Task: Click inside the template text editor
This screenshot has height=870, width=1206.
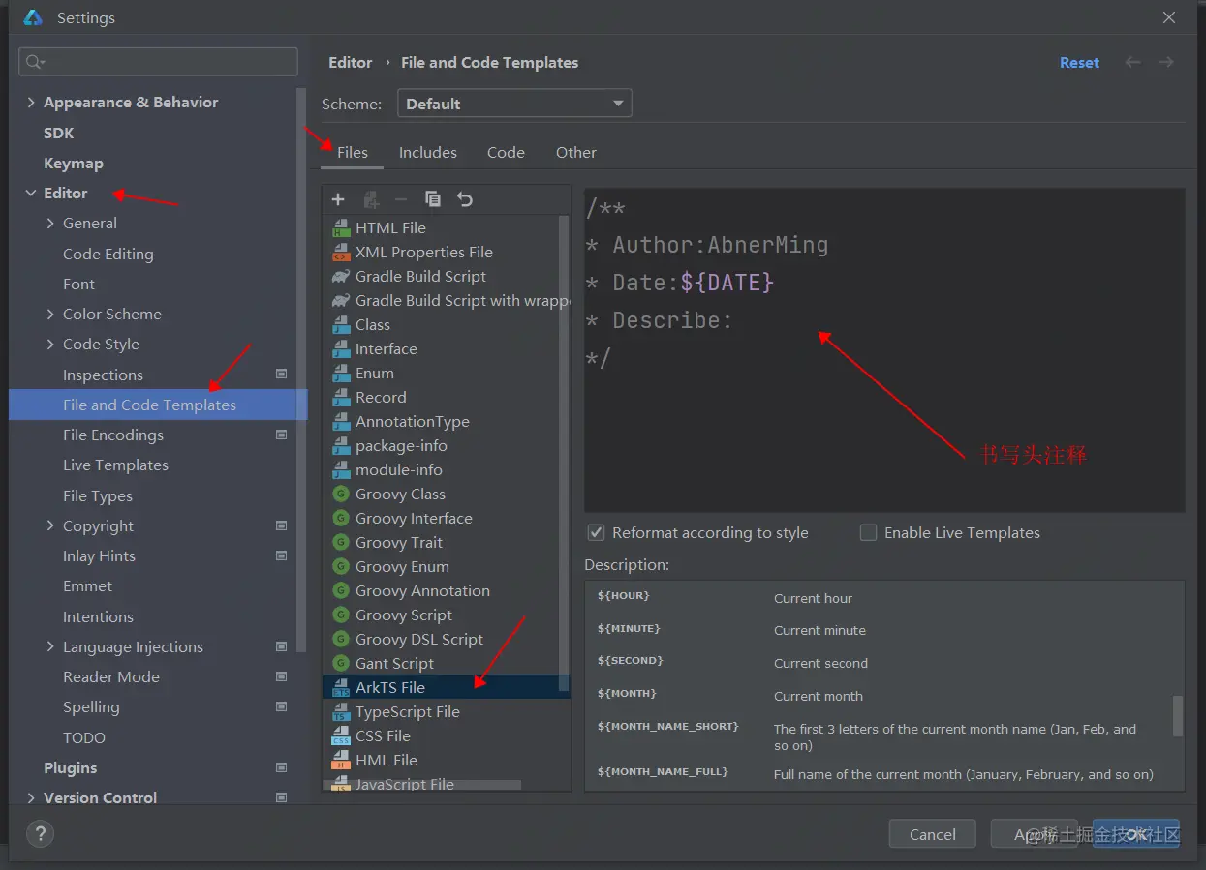Action: point(884,349)
